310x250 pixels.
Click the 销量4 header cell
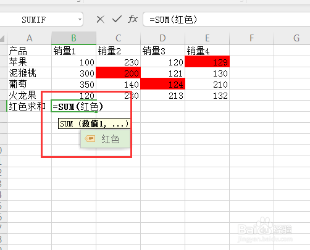tap(207, 51)
